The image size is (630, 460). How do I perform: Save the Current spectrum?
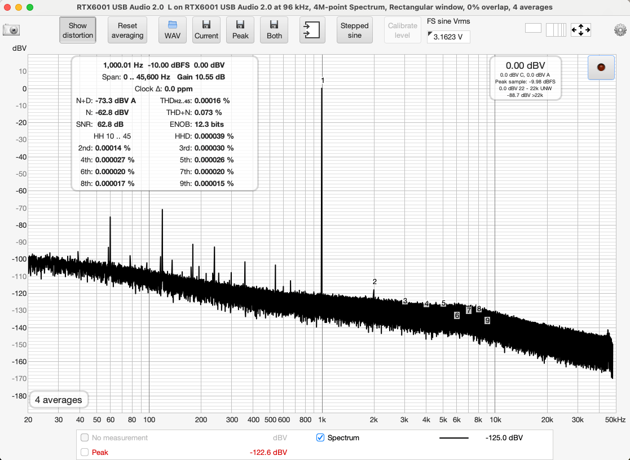(x=206, y=30)
